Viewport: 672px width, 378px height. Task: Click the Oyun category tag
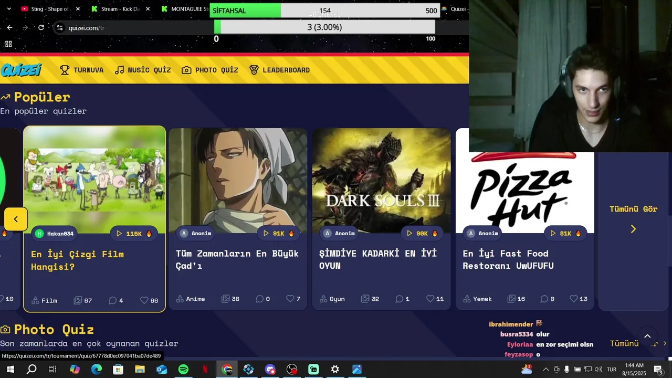coord(333,299)
